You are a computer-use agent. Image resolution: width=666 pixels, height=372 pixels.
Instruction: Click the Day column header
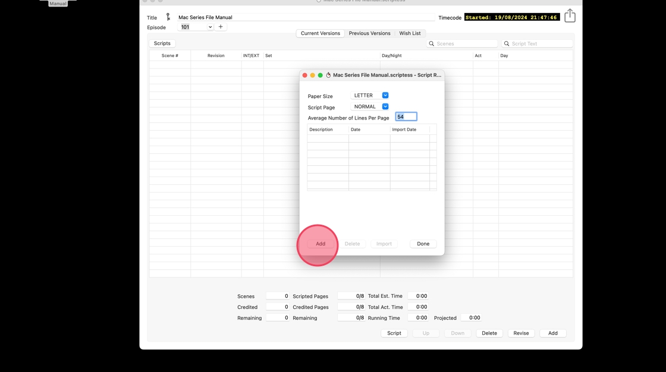[x=536, y=56]
